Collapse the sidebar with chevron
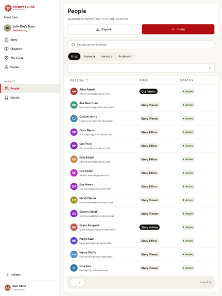Screen dimensions: 222x296 7,274
